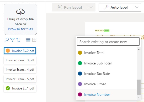Screen dimensions: 144x102
Task: Click the Auto label magic wand icon
Action: pos(106,7)
